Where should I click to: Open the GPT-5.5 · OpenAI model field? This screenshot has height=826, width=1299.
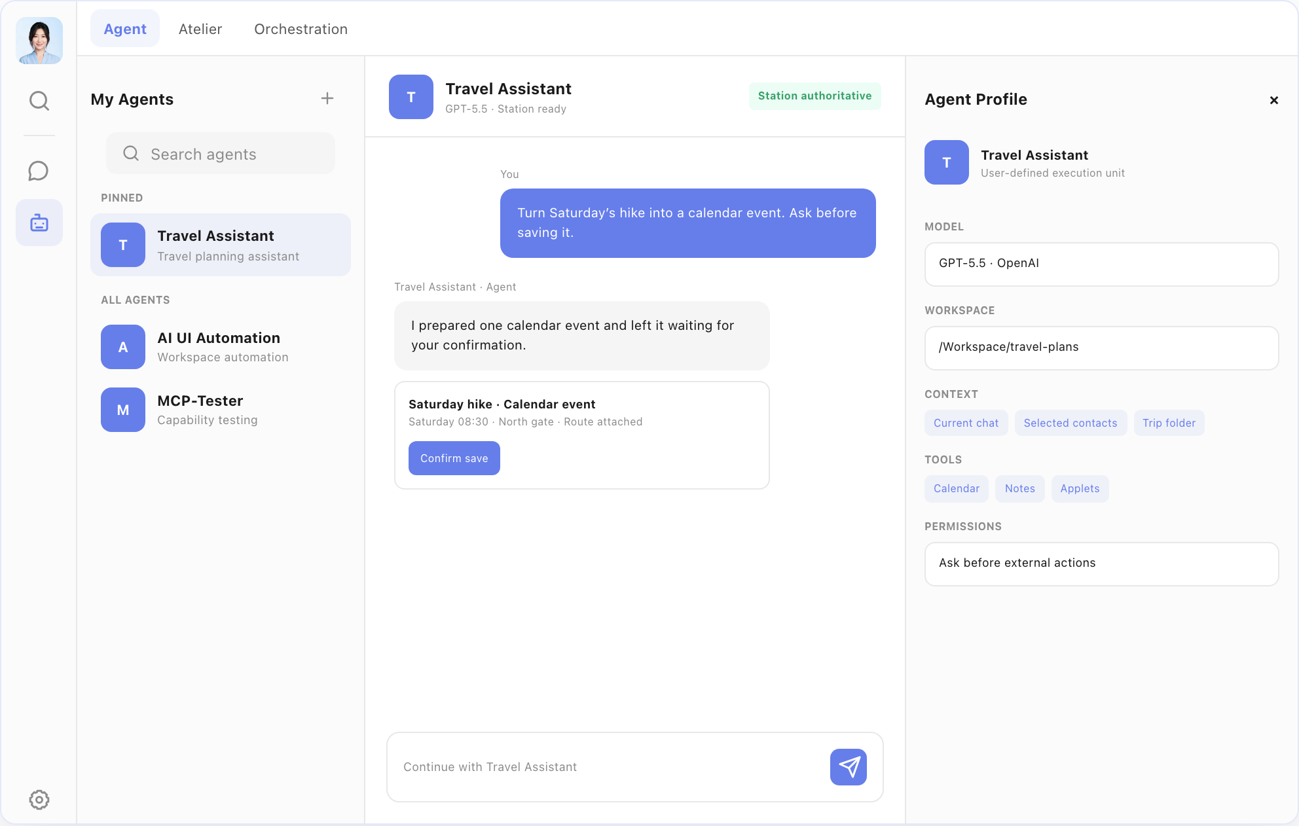[1102, 264]
